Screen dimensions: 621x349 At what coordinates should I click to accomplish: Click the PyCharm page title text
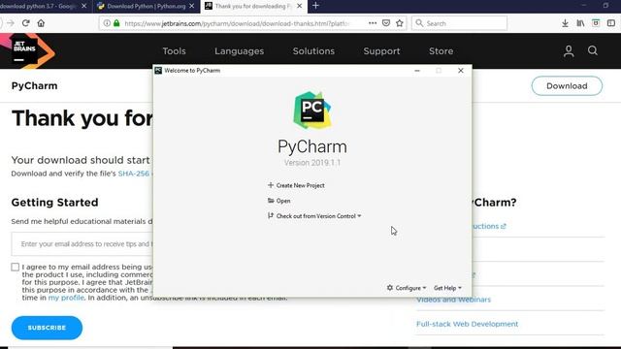tap(35, 86)
